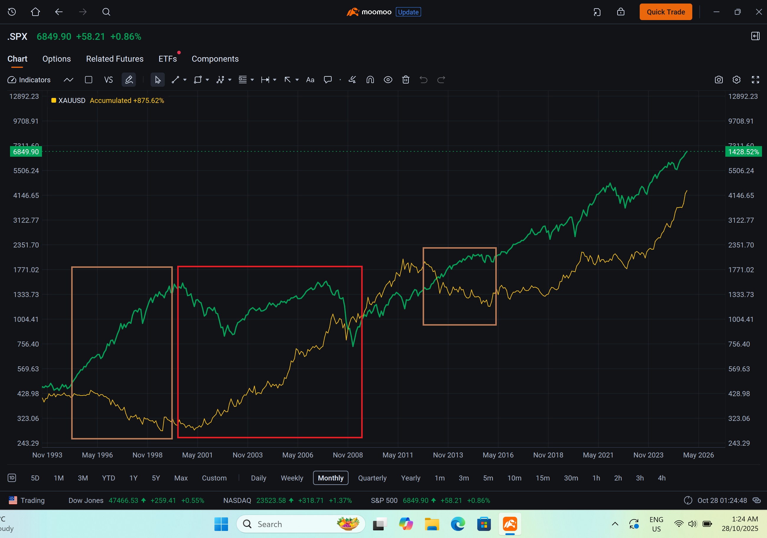The height and width of the screenshot is (538, 767).
Task: Take a chart screenshot with the camera icon
Action: (719, 80)
